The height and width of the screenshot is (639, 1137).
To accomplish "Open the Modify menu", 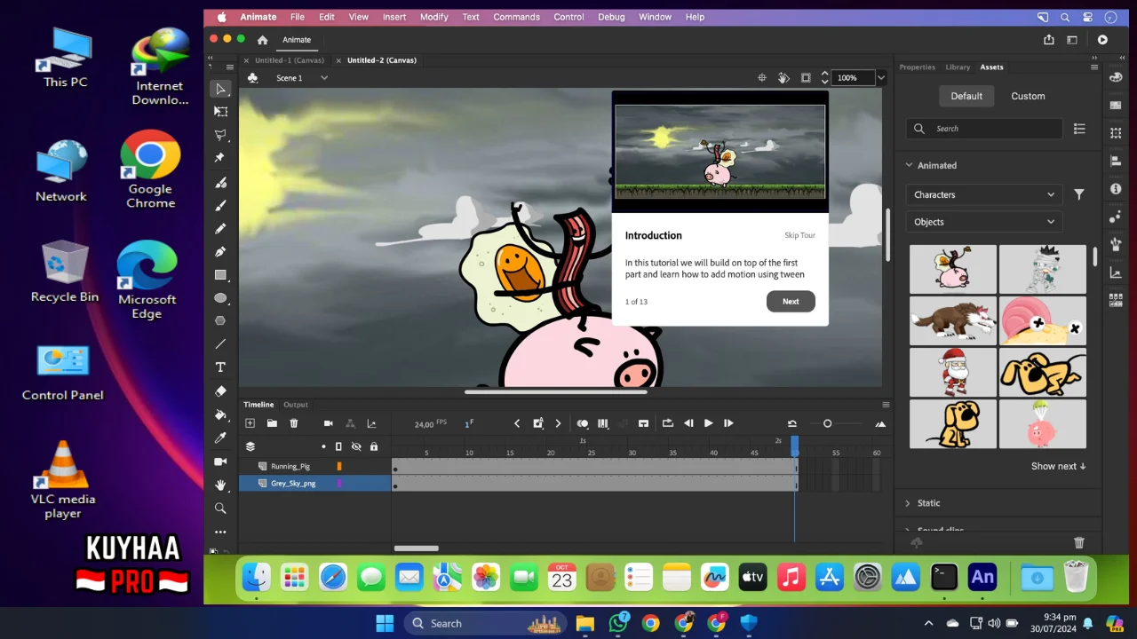I will pos(434,17).
